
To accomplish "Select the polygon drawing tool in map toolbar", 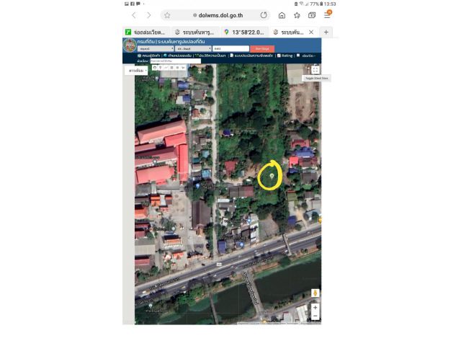I will click(171, 68).
